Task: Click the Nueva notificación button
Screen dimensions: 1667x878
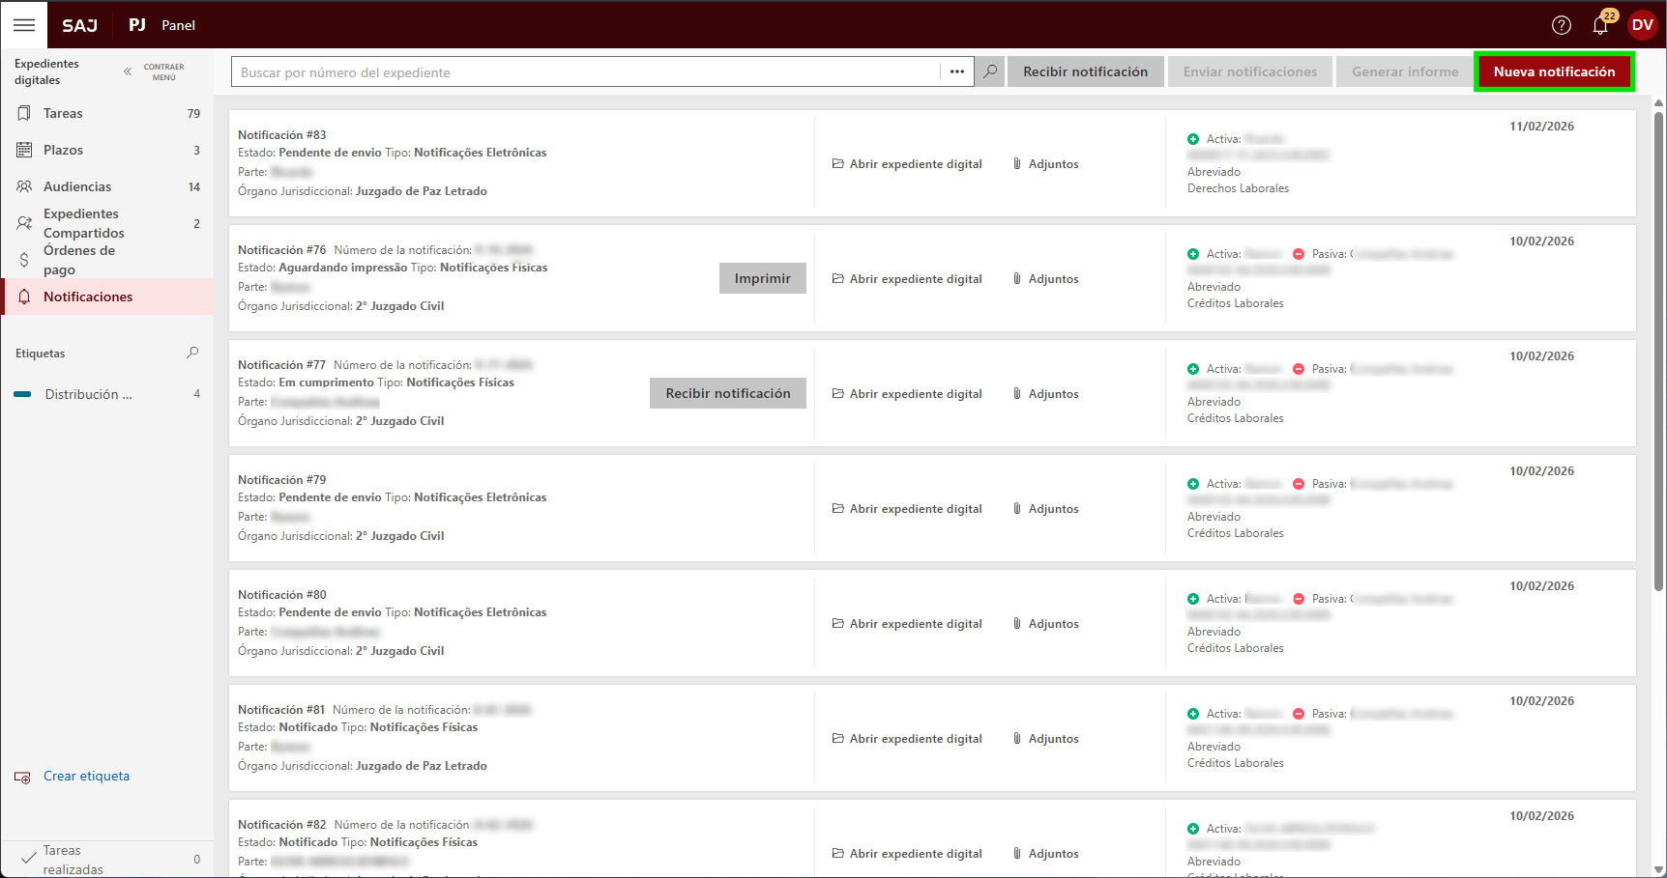Action: click(x=1554, y=71)
